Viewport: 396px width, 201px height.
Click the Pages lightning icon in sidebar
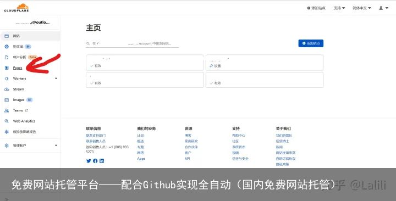(7, 68)
